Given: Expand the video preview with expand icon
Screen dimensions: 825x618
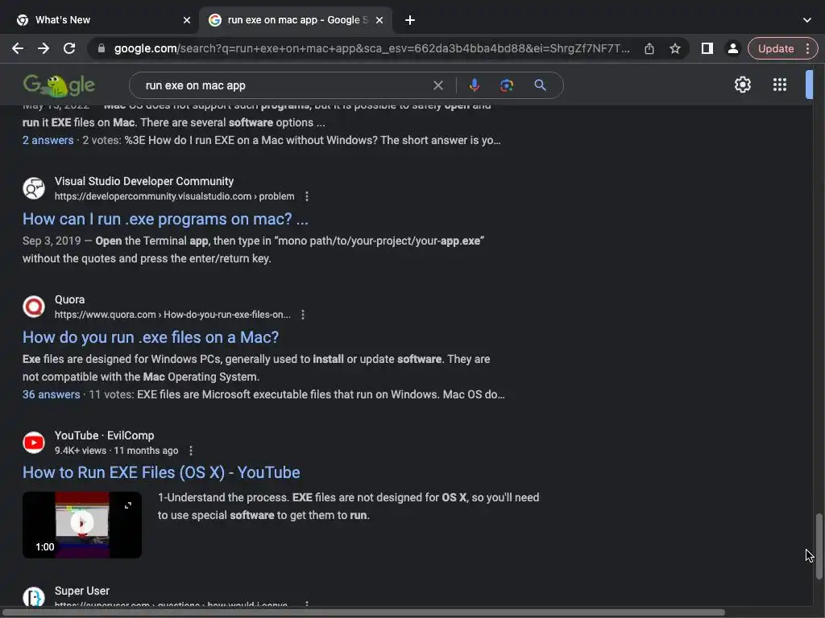Looking at the screenshot, I should coord(128,505).
